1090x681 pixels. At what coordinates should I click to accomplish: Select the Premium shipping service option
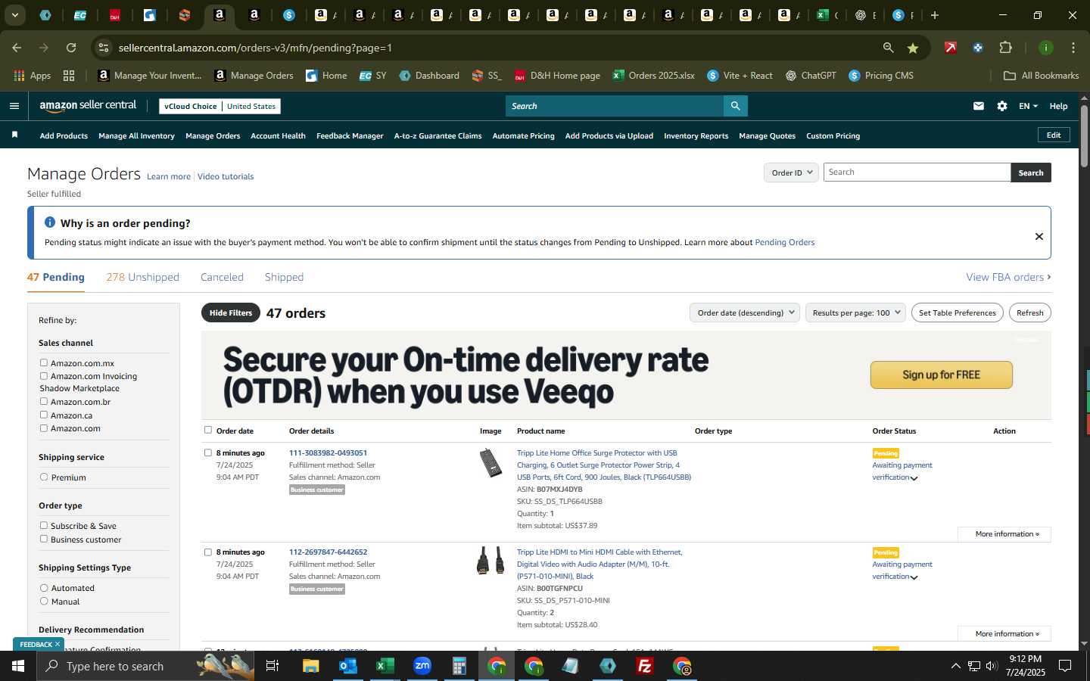[44, 477]
